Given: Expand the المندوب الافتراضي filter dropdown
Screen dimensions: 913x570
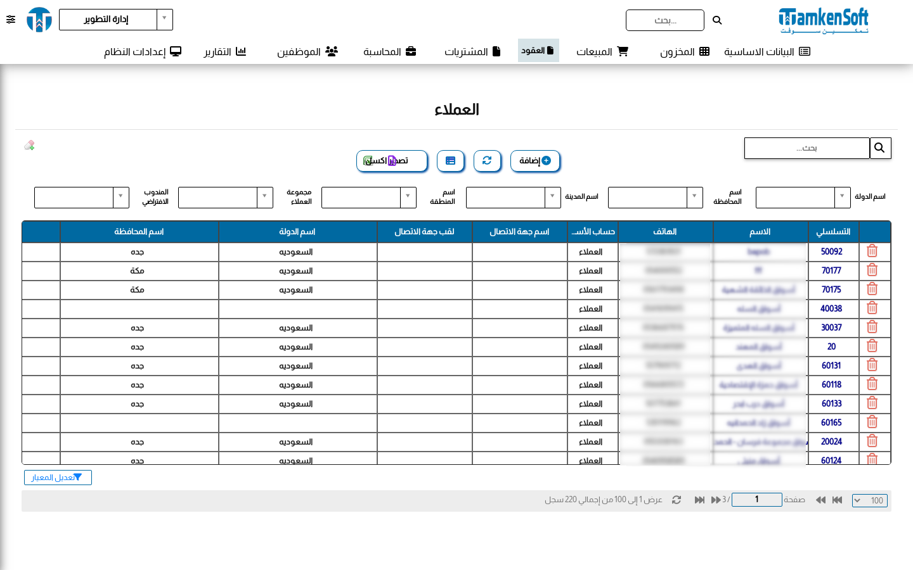Looking at the screenshot, I should pyautogui.click(x=121, y=198).
